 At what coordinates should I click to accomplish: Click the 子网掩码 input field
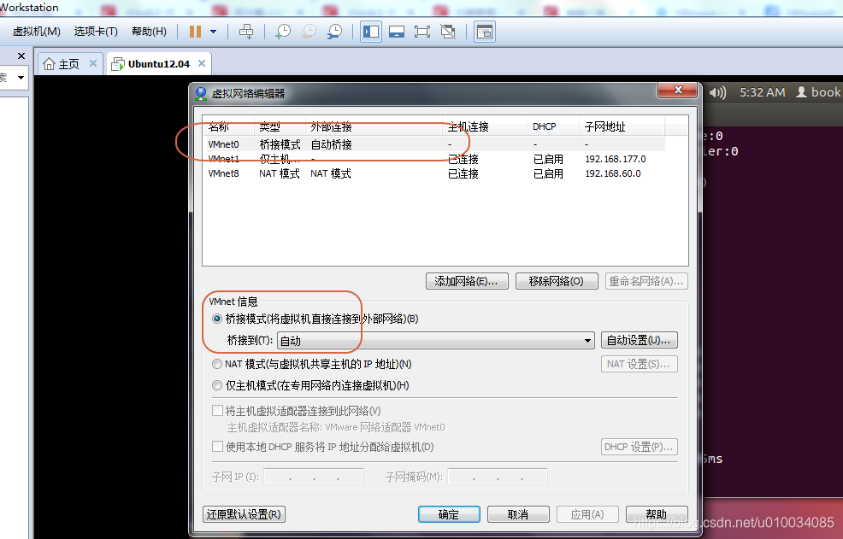498,476
